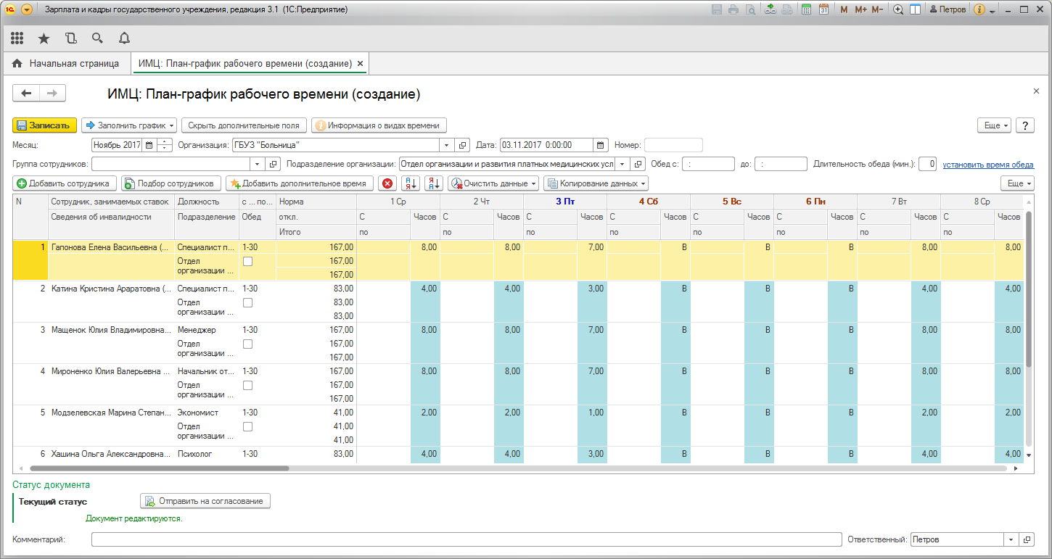Toggle Обед checkbox for Гапонова Елена
The height and width of the screenshot is (559, 1052).
tap(247, 261)
